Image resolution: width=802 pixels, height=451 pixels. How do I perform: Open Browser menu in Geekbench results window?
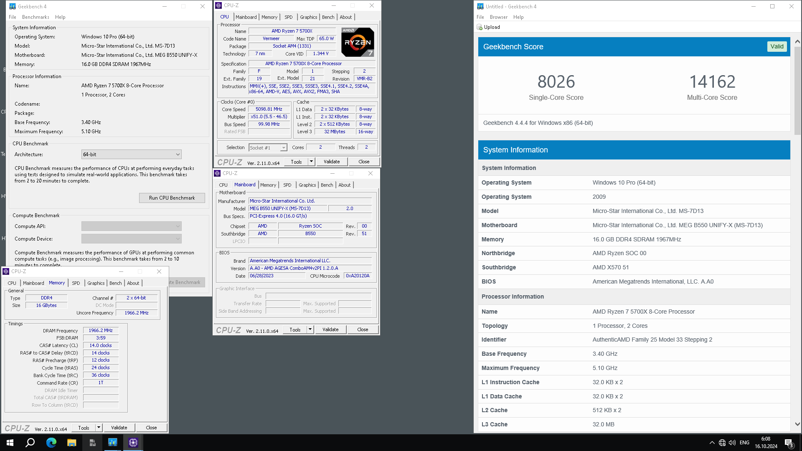click(498, 17)
